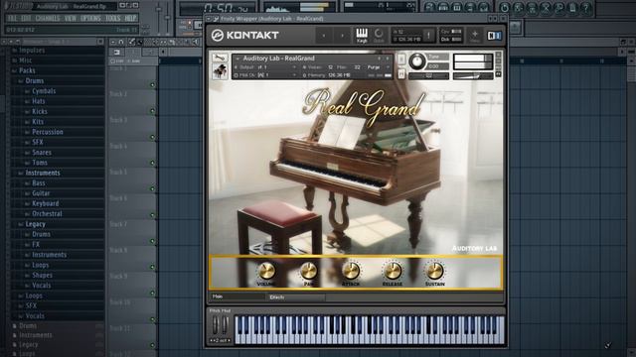Select the playlist draw pencil tool

(x=132, y=42)
